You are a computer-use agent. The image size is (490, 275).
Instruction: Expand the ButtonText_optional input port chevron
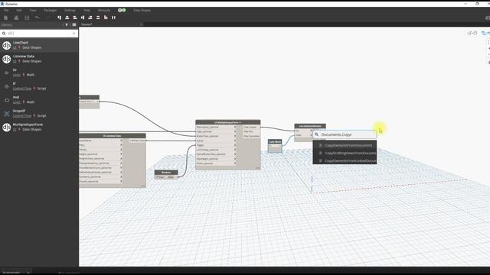pyautogui.click(x=235, y=136)
